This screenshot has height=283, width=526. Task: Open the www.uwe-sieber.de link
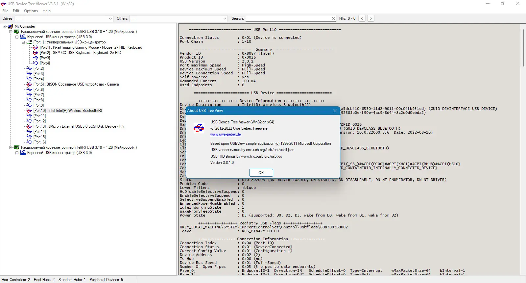(x=226, y=134)
